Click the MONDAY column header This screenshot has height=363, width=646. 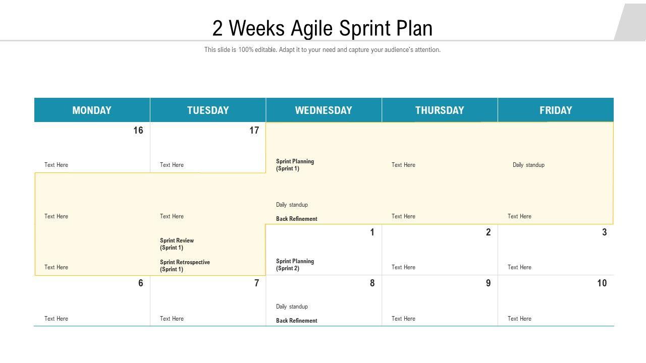92,110
